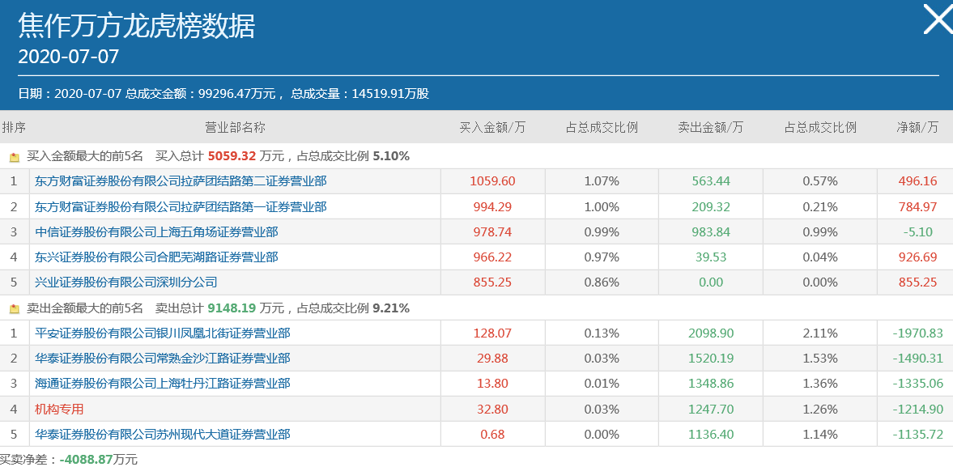Click the 营业部名称 column header
This screenshot has width=953, height=467.
coord(235,128)
